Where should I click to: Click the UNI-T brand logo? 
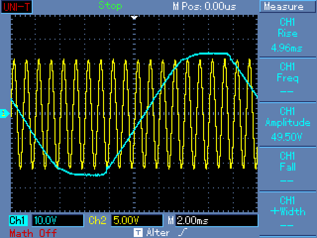coord(16,6)
